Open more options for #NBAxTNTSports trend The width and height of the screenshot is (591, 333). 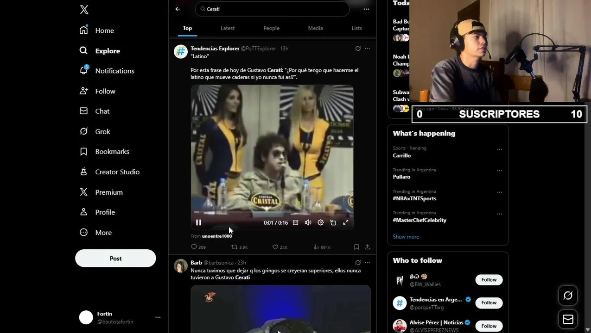(499, 192)
